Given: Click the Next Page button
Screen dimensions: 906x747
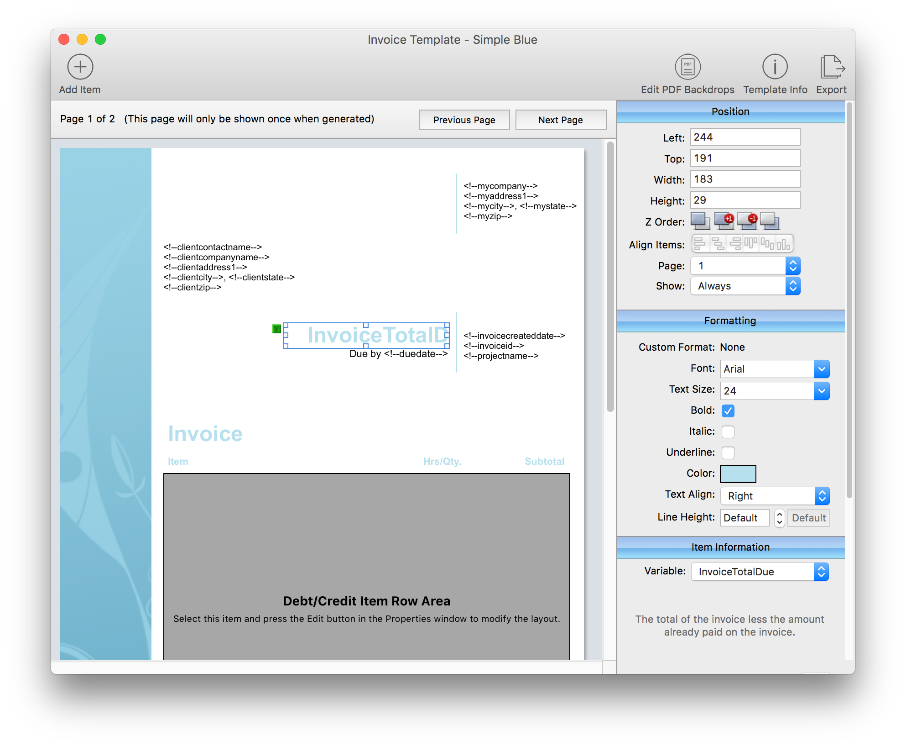Looking at the screenshot, I should tap(561, 120).
